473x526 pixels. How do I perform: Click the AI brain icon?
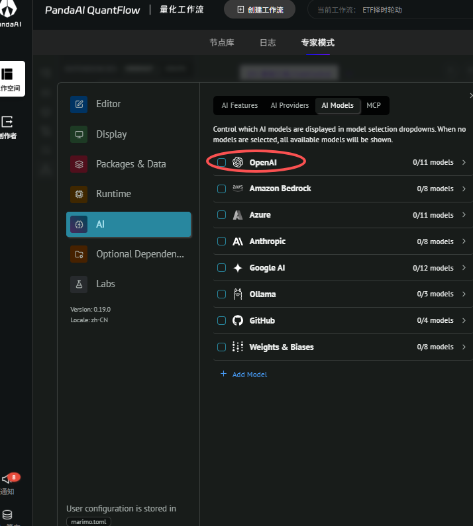pos(79,224)
